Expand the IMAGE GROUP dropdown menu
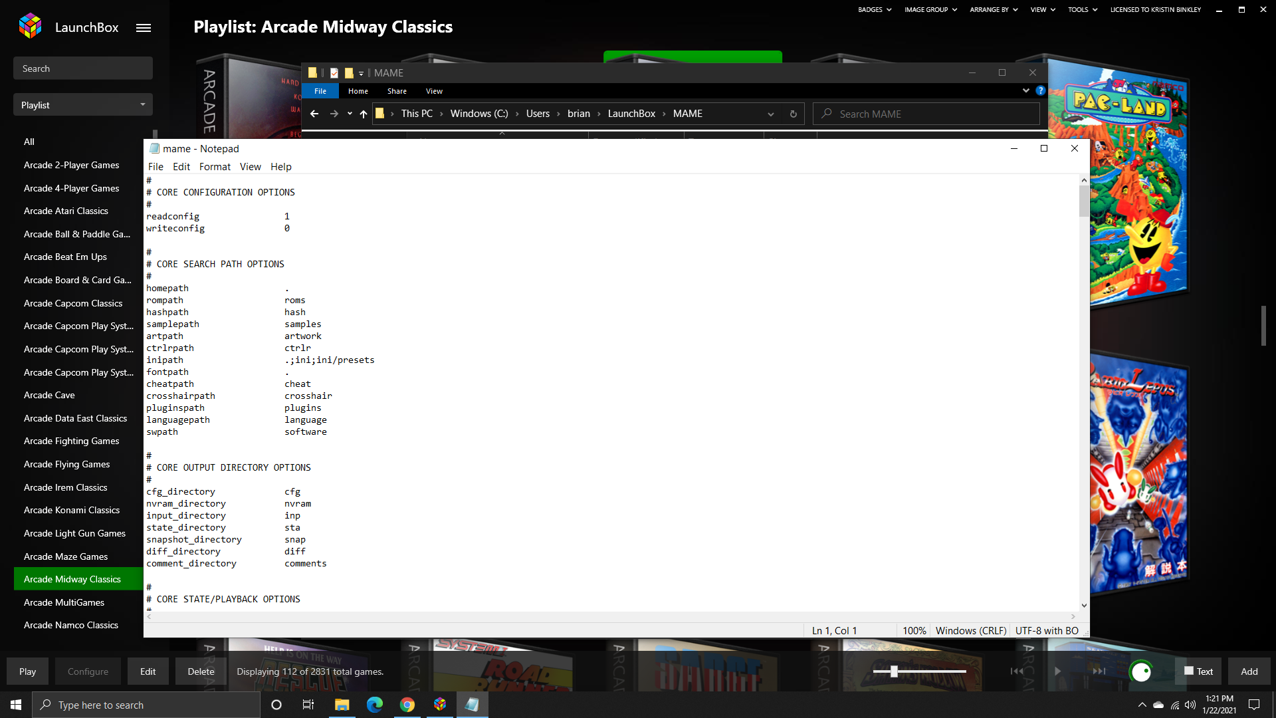 [x=930, y=9]
